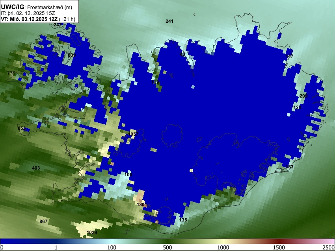
Task: Click the color scale label 1000
Action: pyautogui.click(x=223, y=247)
